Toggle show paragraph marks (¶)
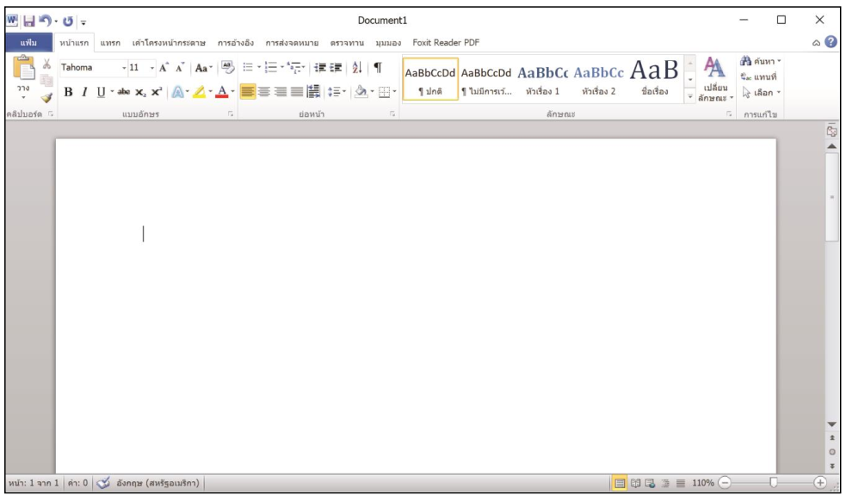 [377, 68]
